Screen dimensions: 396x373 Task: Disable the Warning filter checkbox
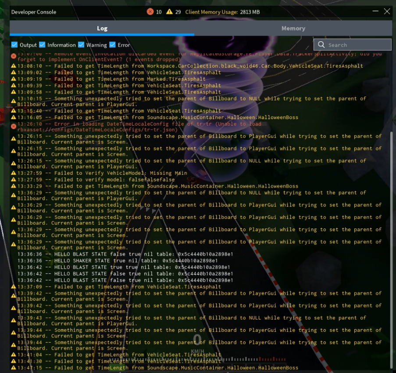pos(81,45)
